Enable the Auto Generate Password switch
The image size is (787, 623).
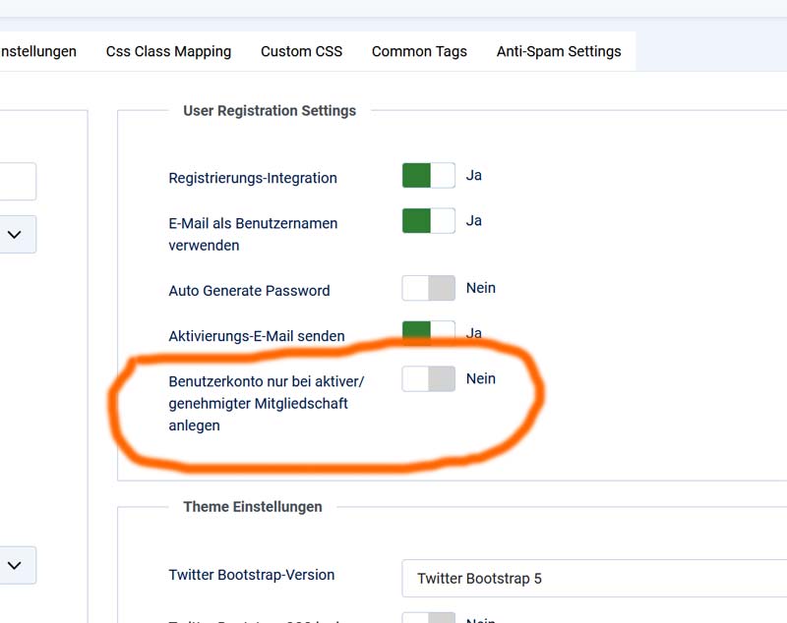pos(429,288)
